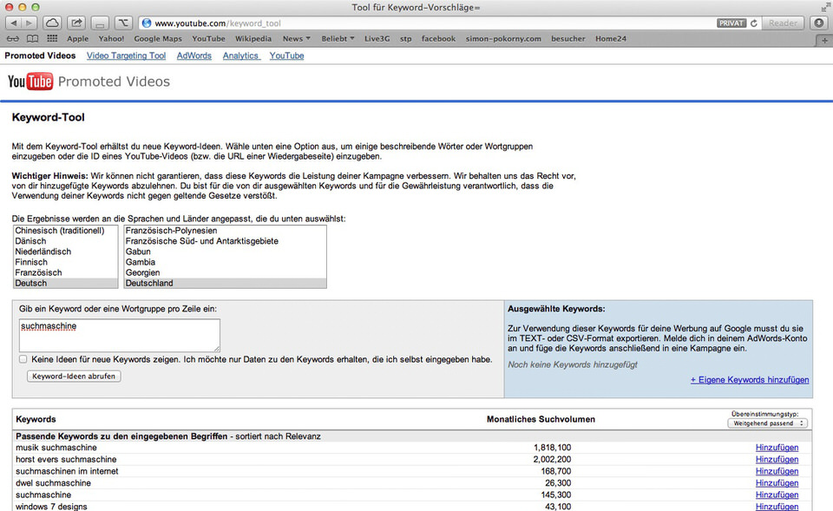Screen dimensions: 833x511
Task: Click Hinzufügen for suchmaschinen im internet
Action: [777, 471]
